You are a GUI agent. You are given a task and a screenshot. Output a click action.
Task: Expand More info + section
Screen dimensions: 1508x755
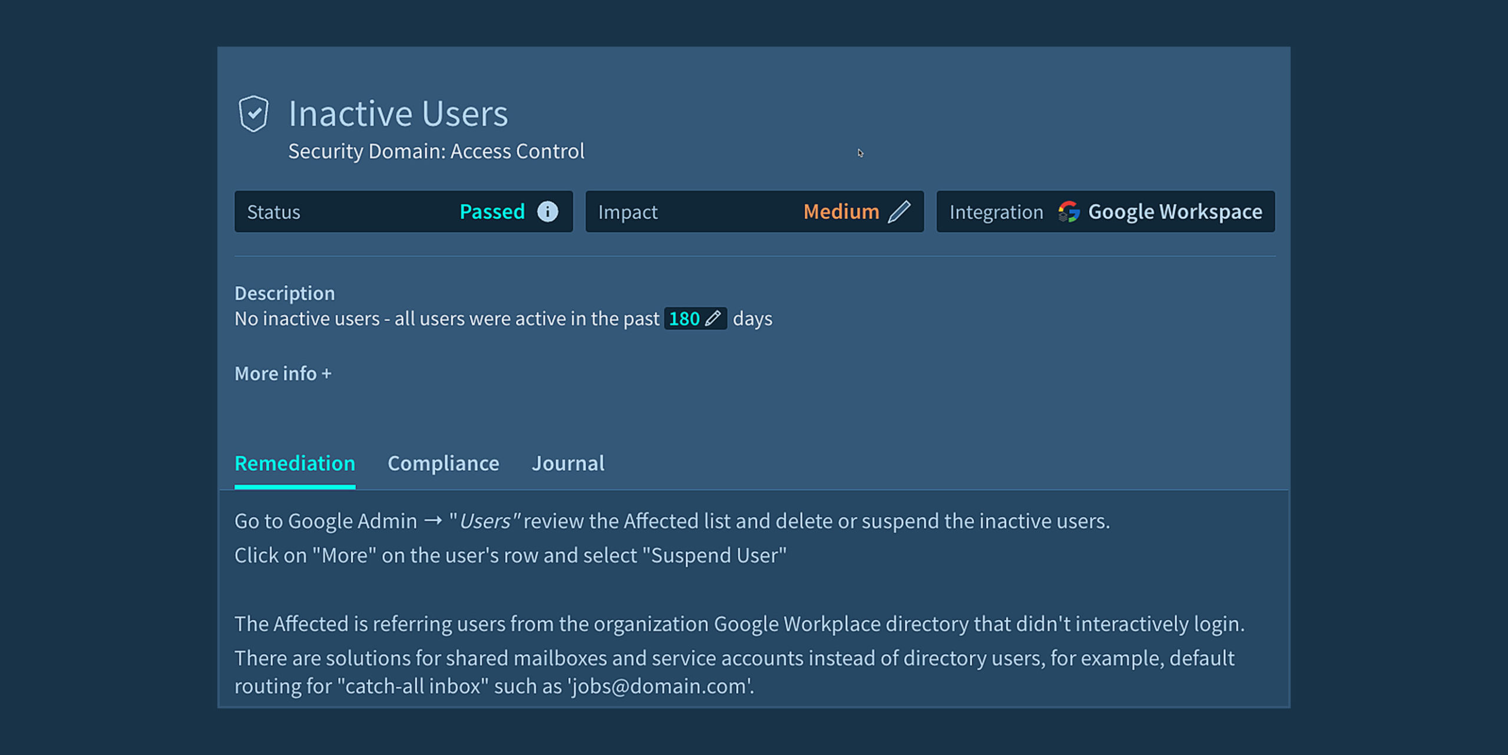[x=283, y=373]
